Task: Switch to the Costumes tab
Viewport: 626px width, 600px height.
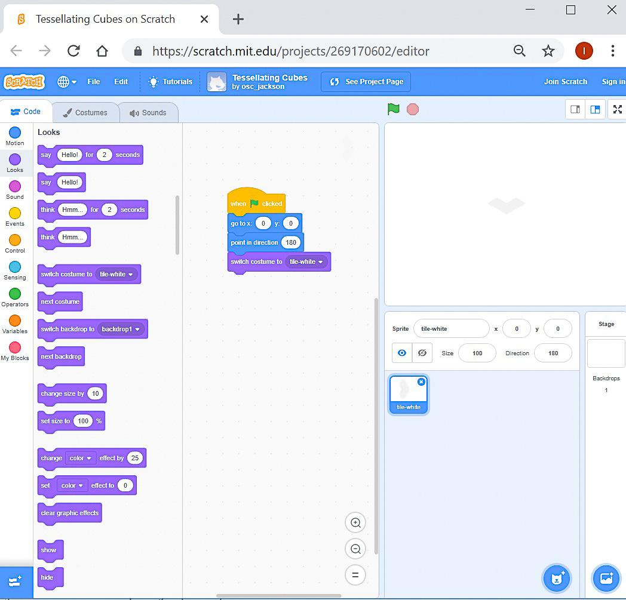Action: (85, 112)
